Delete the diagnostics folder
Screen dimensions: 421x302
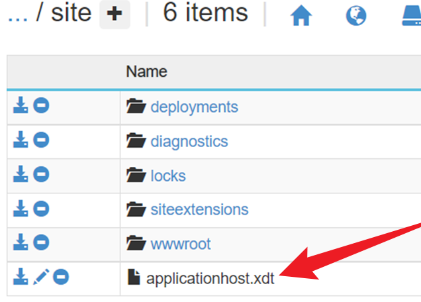[41, 140]
